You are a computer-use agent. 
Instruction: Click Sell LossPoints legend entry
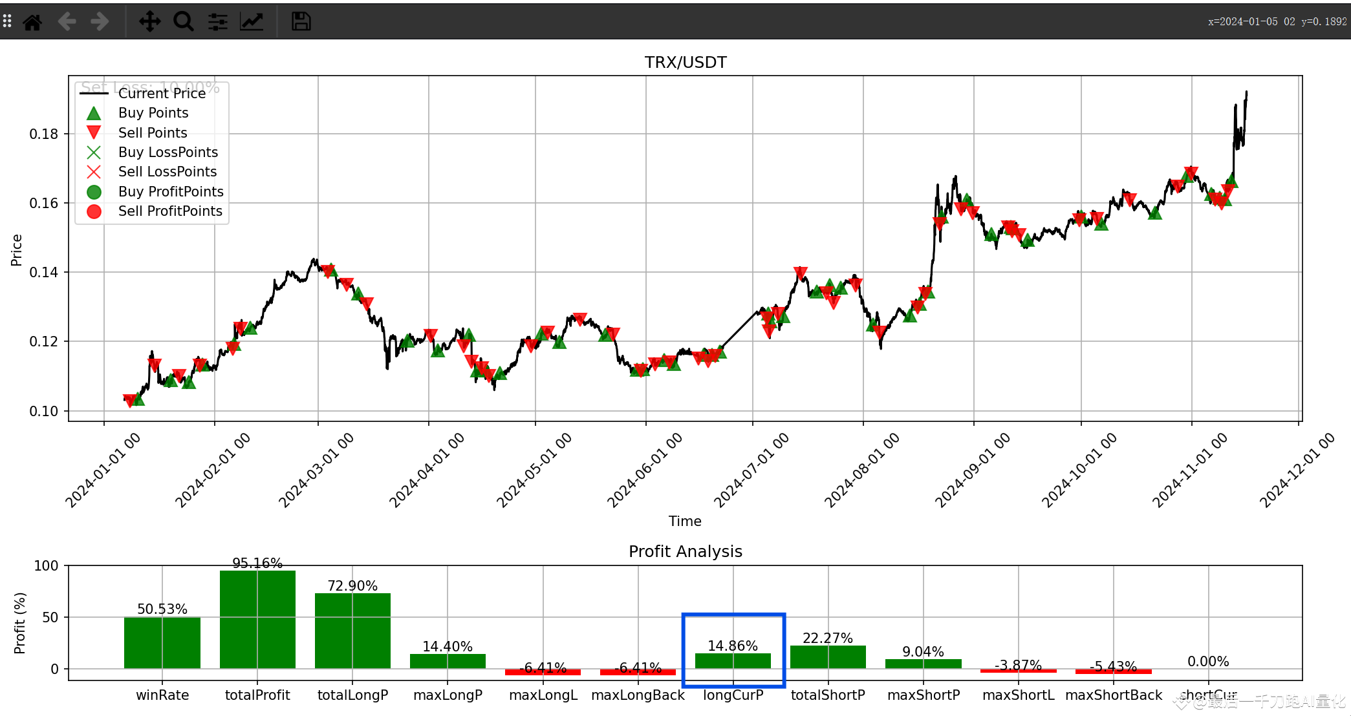coord(168,171)
